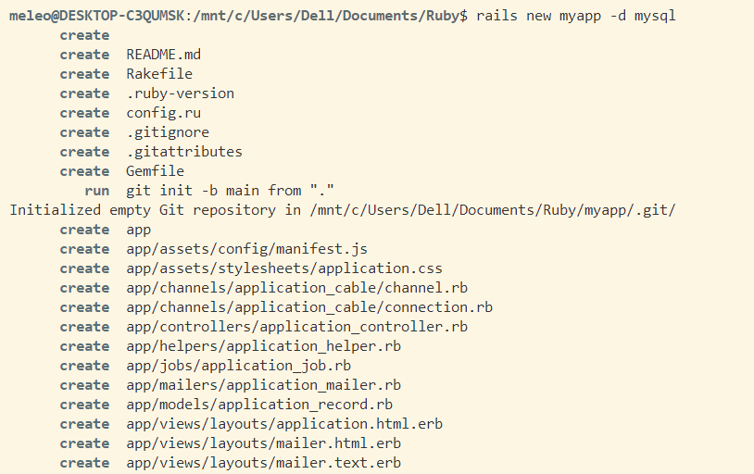Click app/views/layouts/mailer.text.erb path
Image resolution: width=754 pixels, height=474 pixels.
[x=263, y=463]
